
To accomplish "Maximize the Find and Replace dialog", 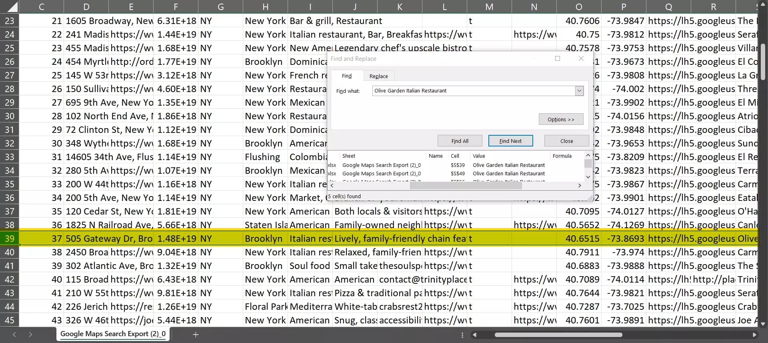I will click(558, 59).
